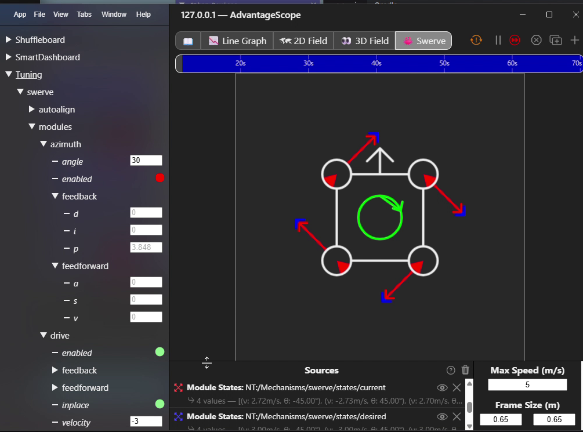
Task: Close the current tab with circled X
Action: [536, 40]
